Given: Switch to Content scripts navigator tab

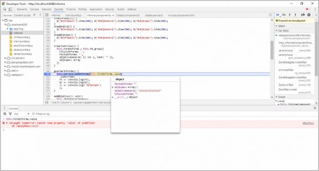Looking at the screenshot, I should [22, 15].
